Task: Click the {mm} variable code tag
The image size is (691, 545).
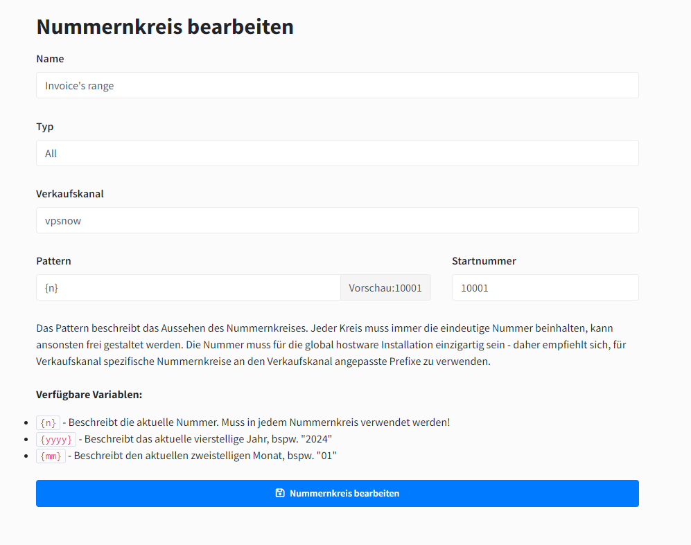Action: pyautogui.click(x=51, y=456)
